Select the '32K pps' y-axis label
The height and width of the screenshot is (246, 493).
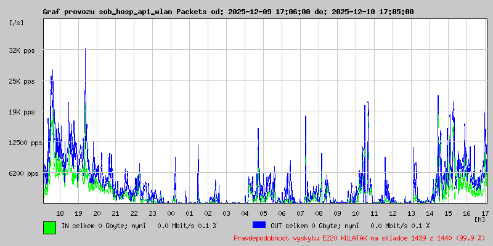pyautogui.click(x=22, y=50)
